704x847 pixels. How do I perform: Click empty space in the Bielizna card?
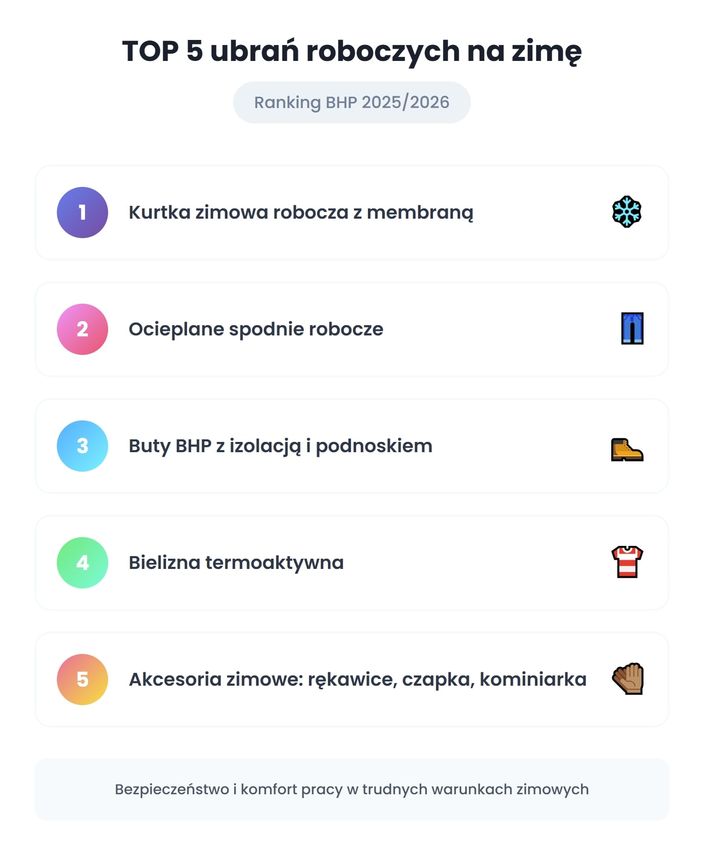click(x=477, y=563)
